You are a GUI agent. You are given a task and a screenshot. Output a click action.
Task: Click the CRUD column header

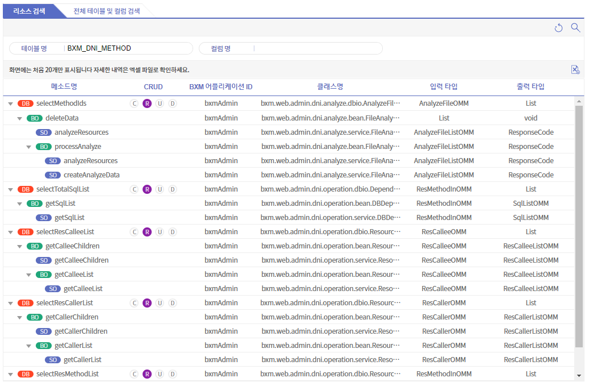tap(153, 87)
